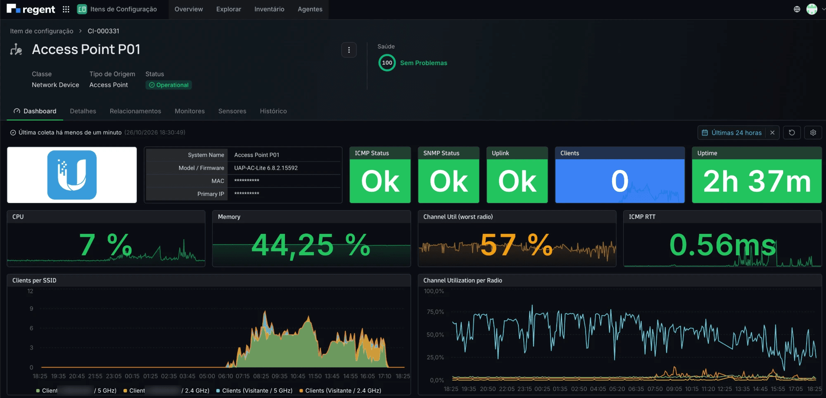This screenshot has height=398, width=826.
Task: Switch to the Monitores tab
Action: click(x=190, y=111)
